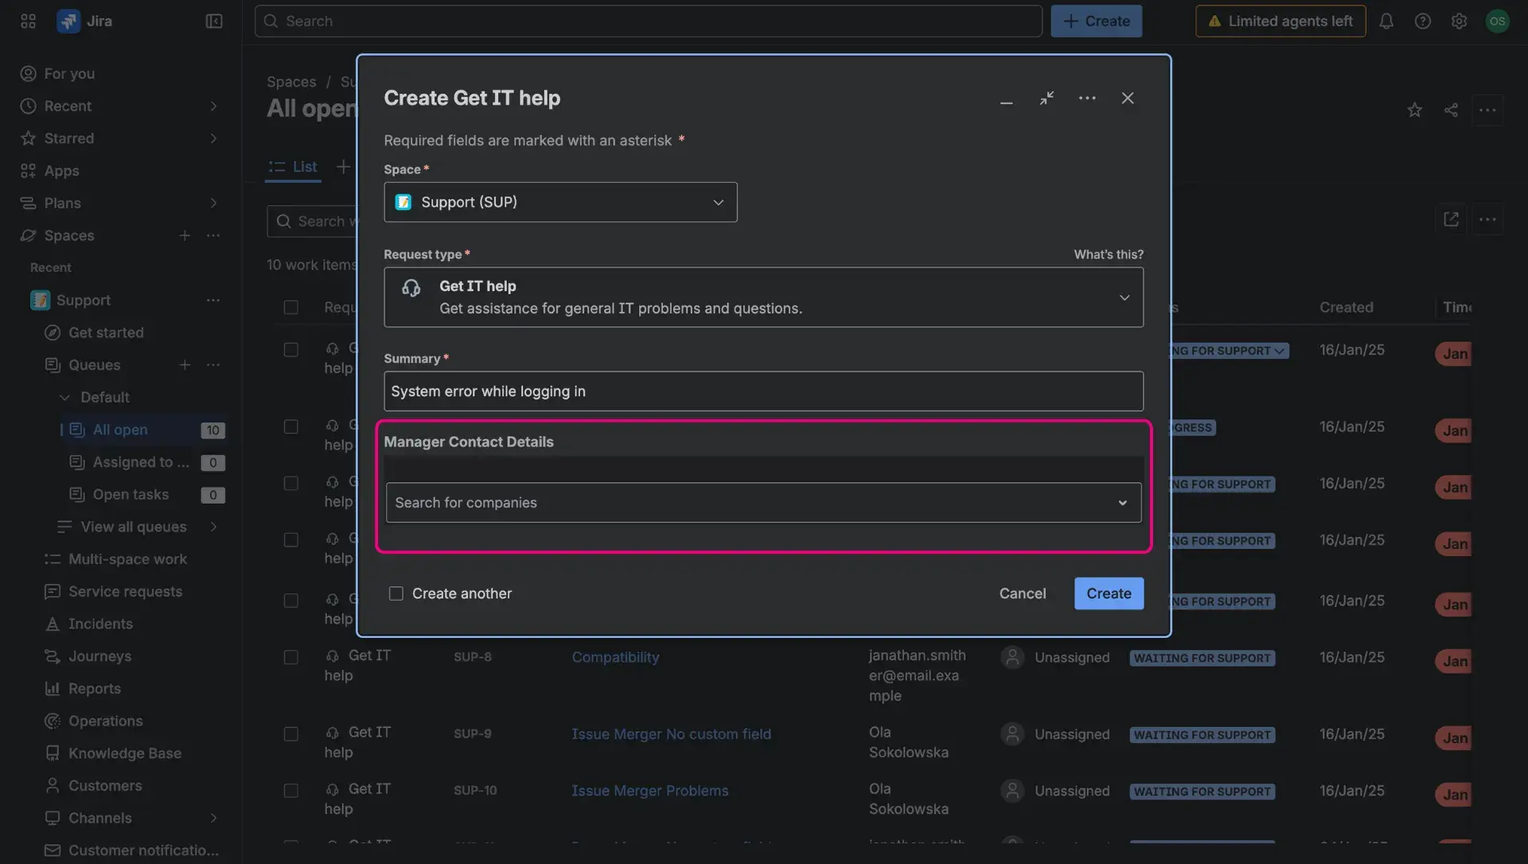Switch to the List view tab
Screen dimensions: 1528x864
click(x=292, y=167)
